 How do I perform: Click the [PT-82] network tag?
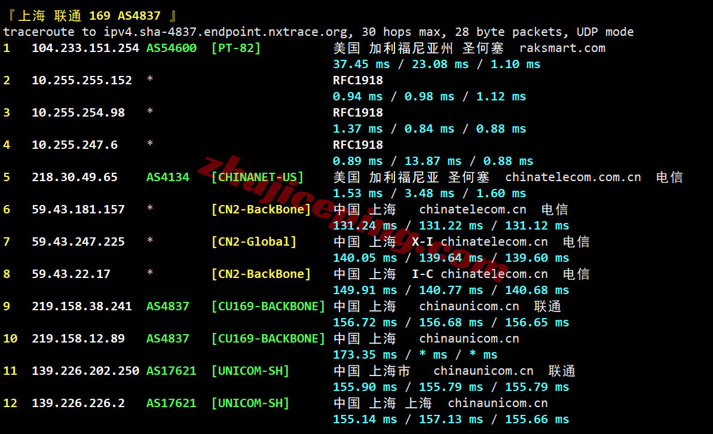236,48
